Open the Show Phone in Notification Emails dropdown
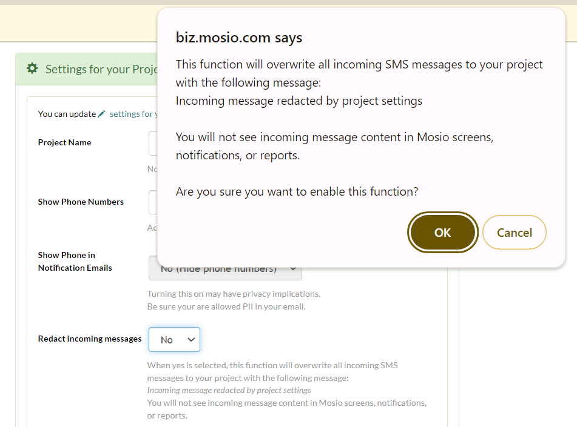Viewport: 577px width, 427px height. pyautogui.click(x=225, y=268)
